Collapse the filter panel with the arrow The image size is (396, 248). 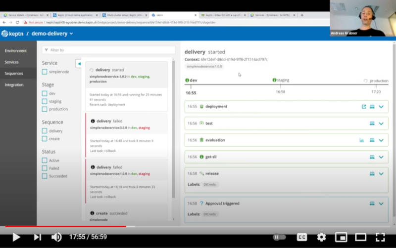tap(79, 64)
